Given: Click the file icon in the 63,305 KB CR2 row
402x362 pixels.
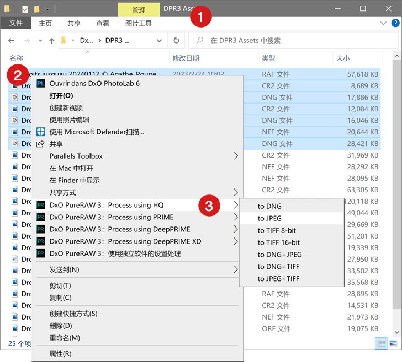Looking at the screenshot, I should [15, 190].
